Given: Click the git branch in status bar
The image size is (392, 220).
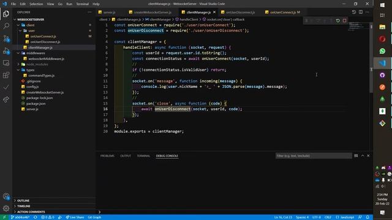Looking at the screenshot, I should 20,218.
